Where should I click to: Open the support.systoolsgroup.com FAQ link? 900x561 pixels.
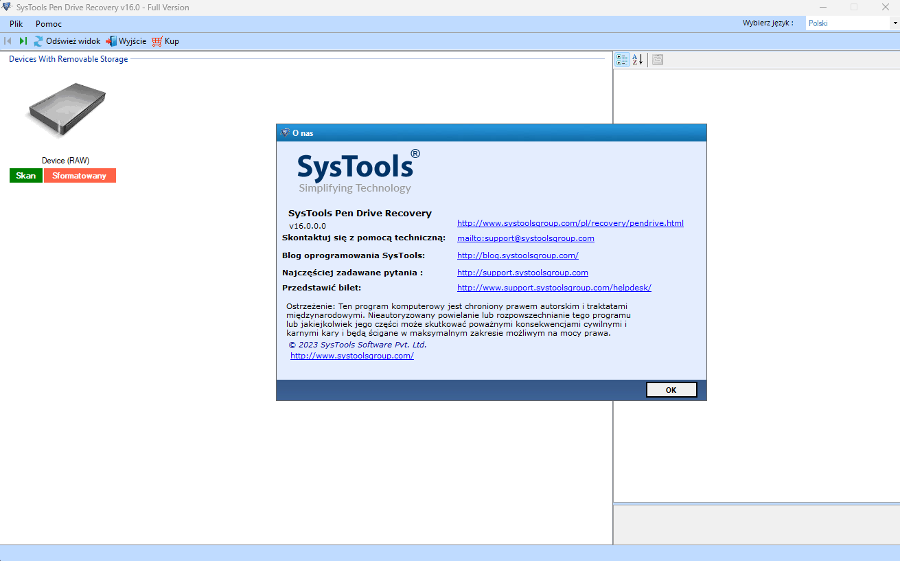522,273
